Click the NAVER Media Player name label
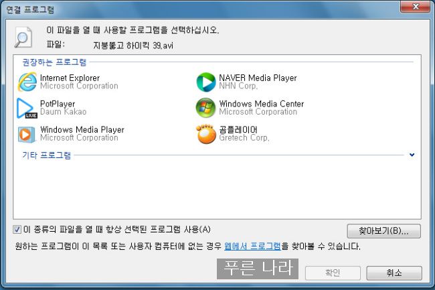The width and height of the screenshot is (435, 290). pos(258,78)
